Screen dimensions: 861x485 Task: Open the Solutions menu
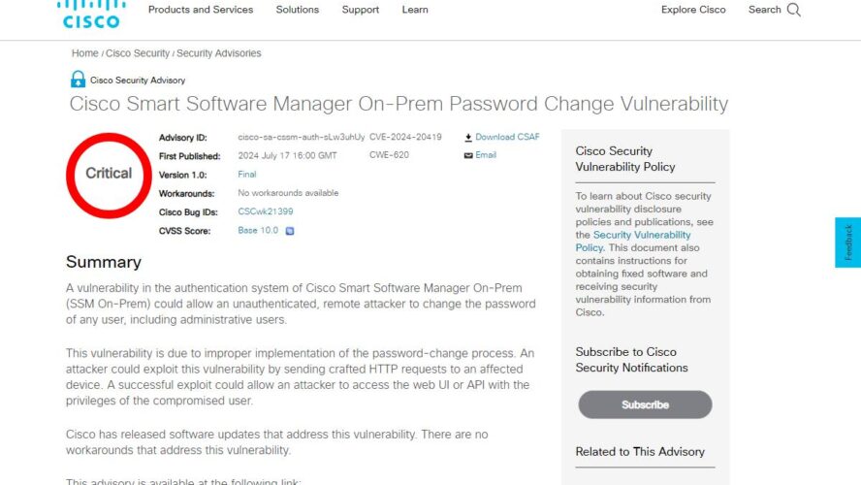click(x=298, y=10)
